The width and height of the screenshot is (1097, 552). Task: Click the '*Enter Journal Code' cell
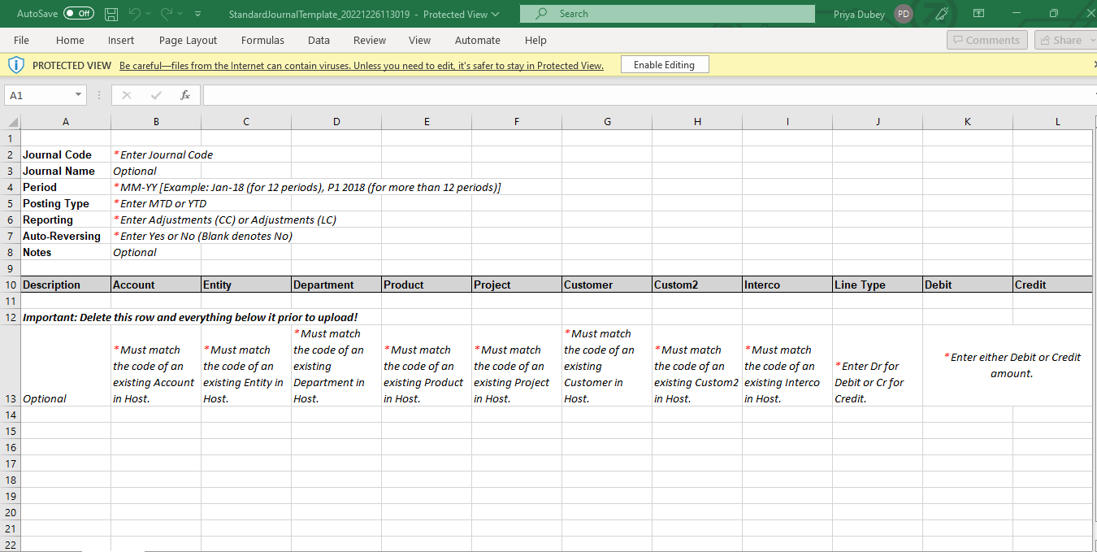tap(156, 154)
